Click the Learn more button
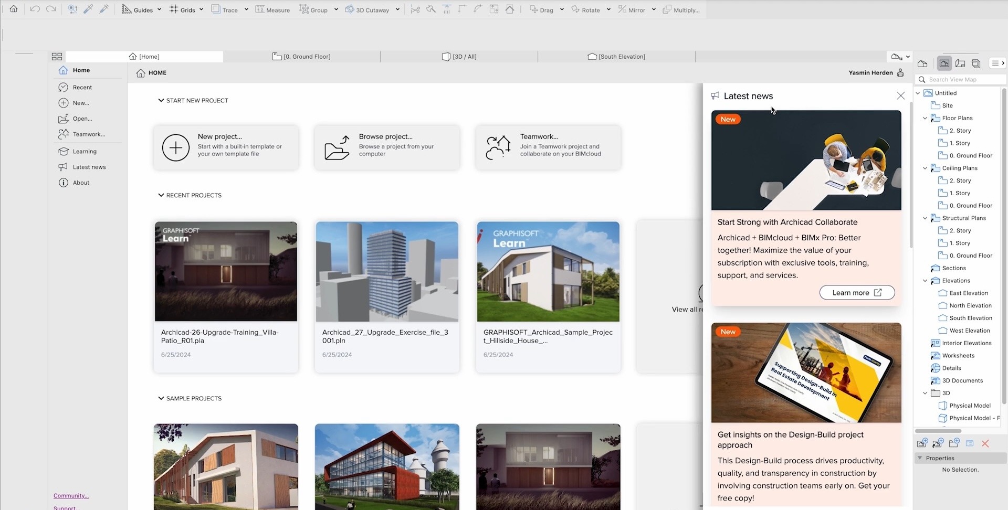 click(x=856, y=292)
